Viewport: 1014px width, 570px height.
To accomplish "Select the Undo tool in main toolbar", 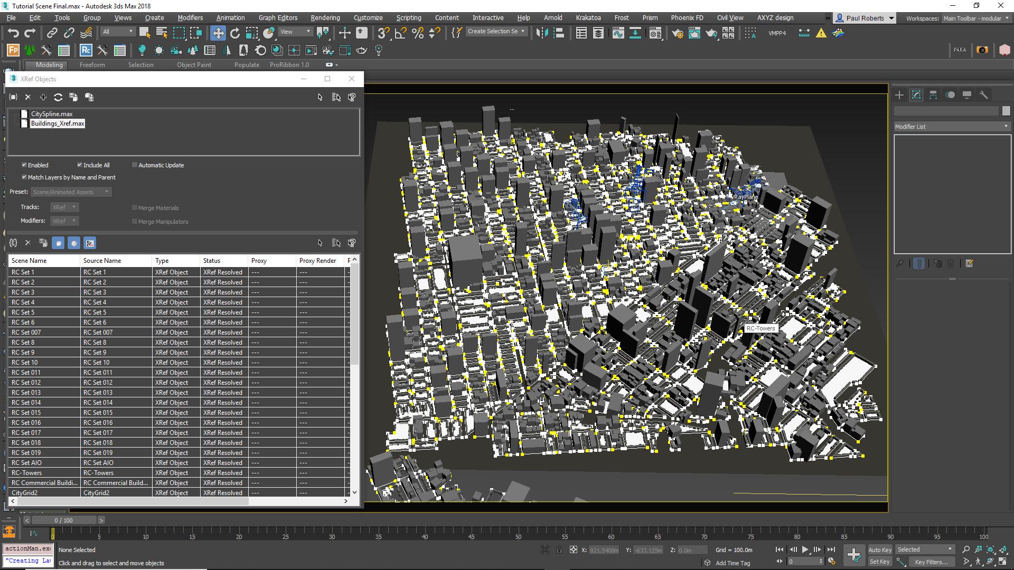I will coord(13,32).
